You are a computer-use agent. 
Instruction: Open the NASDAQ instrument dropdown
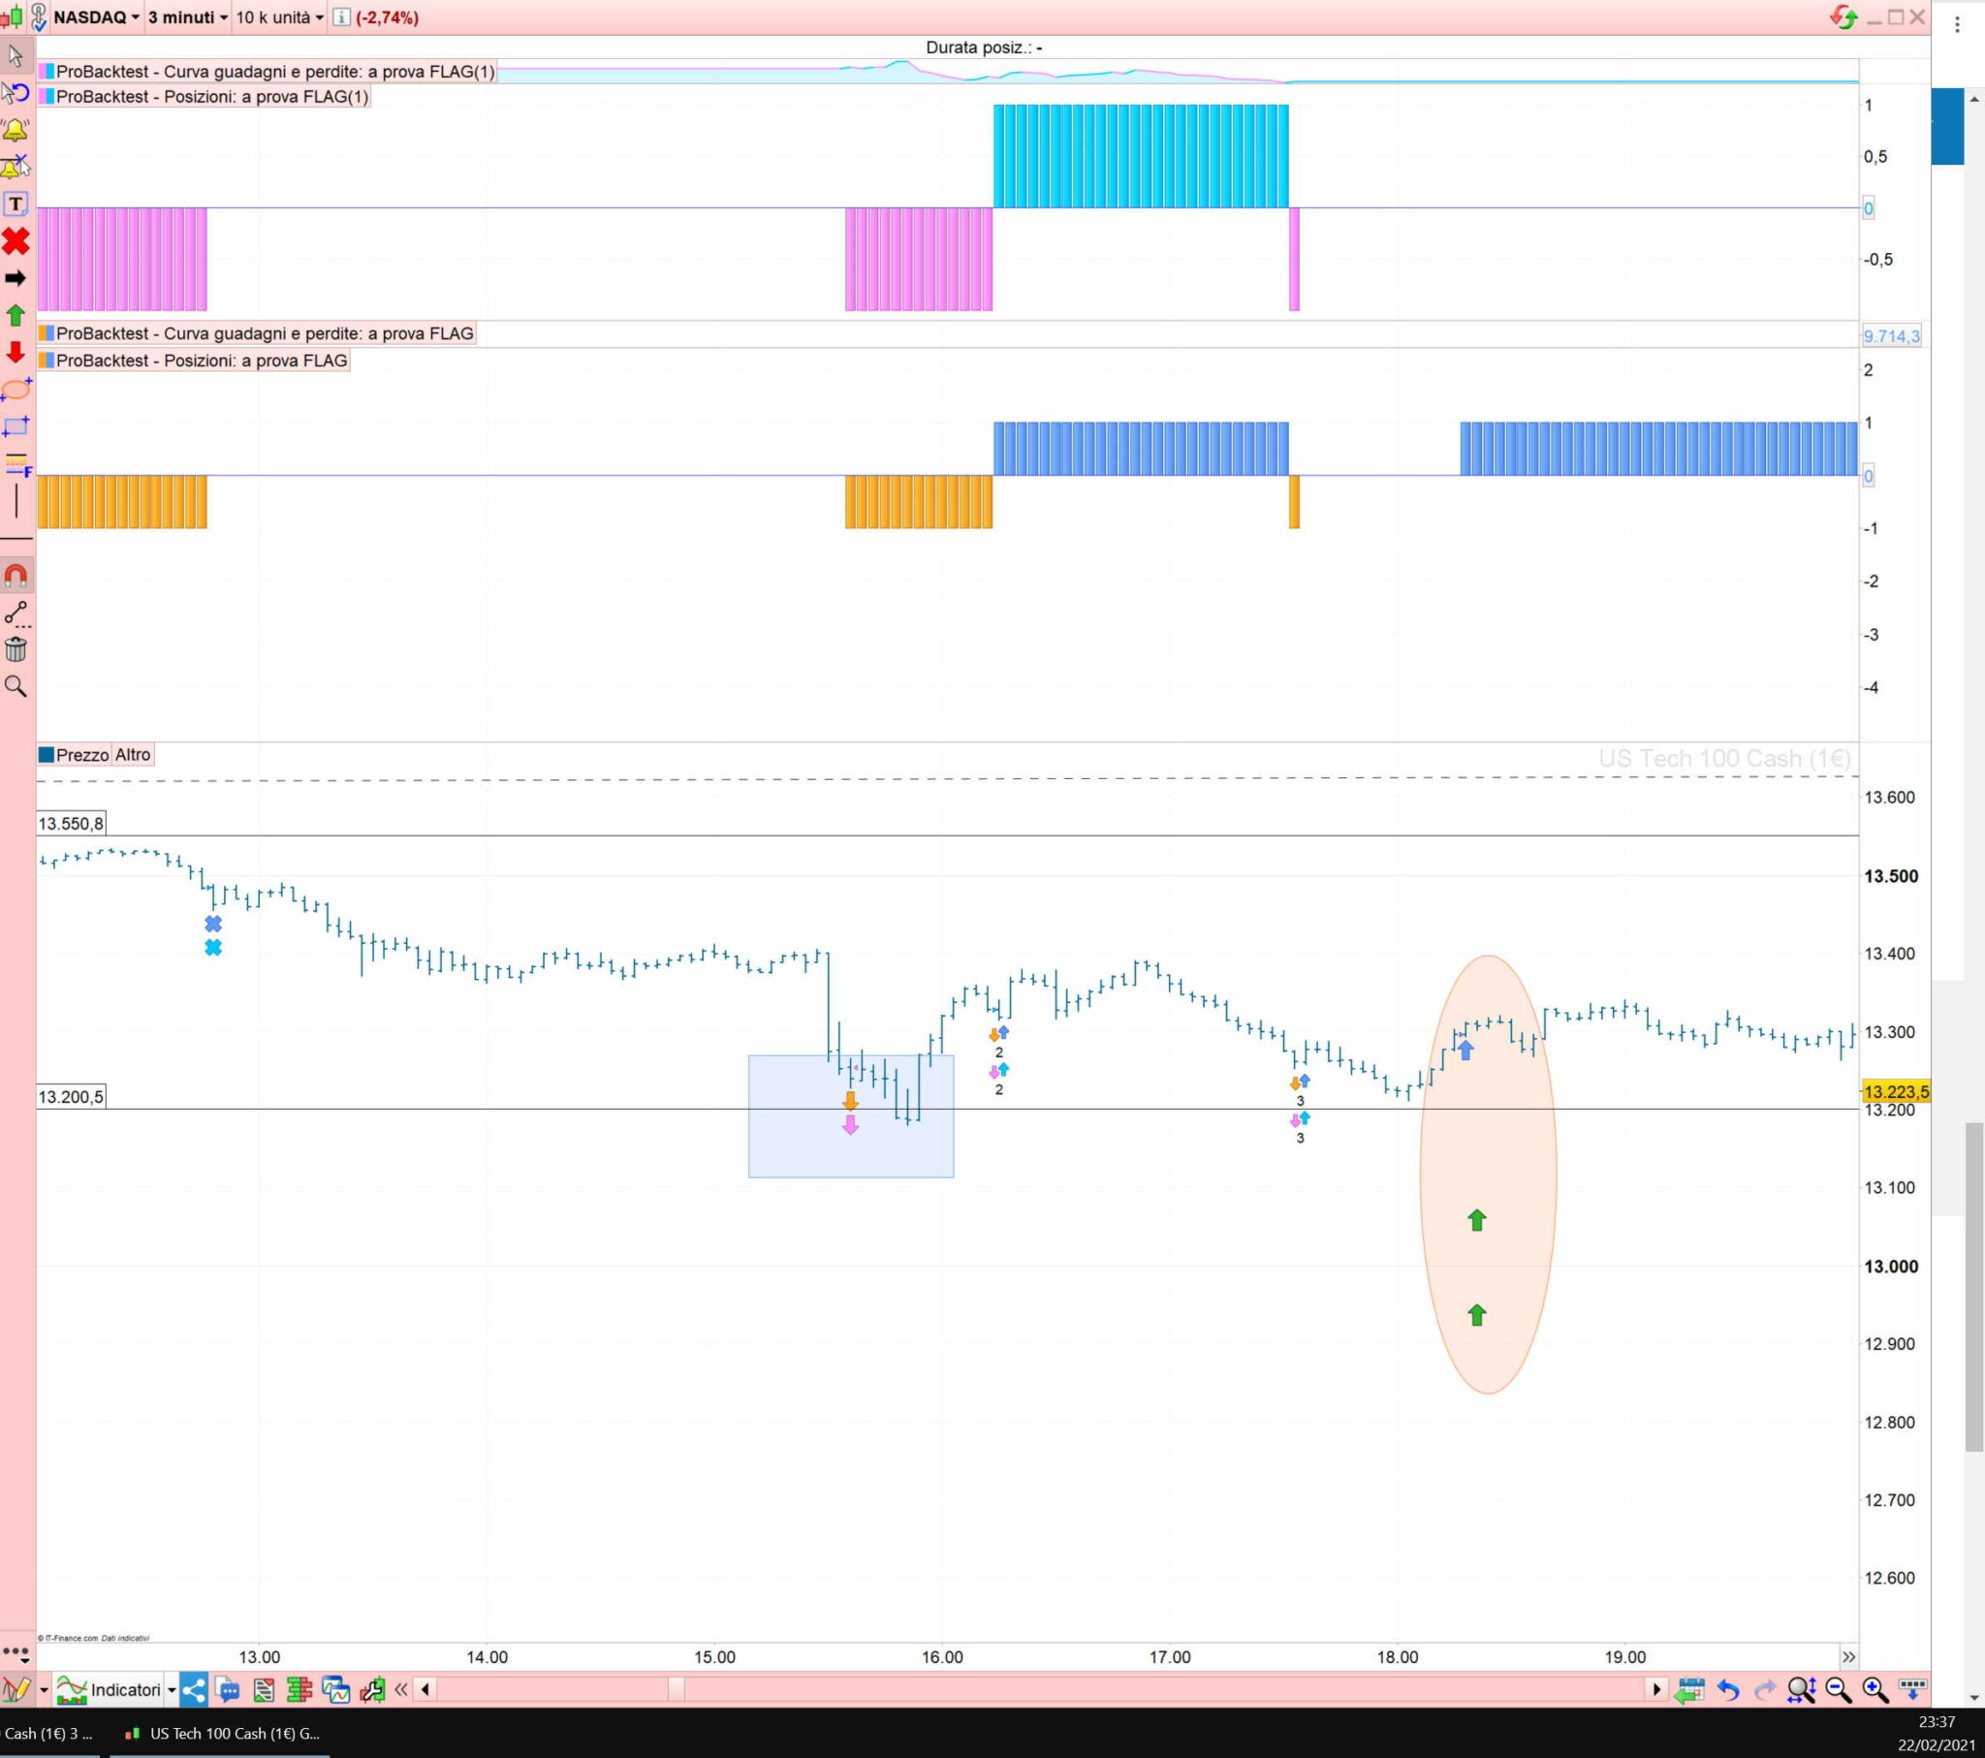96,17
